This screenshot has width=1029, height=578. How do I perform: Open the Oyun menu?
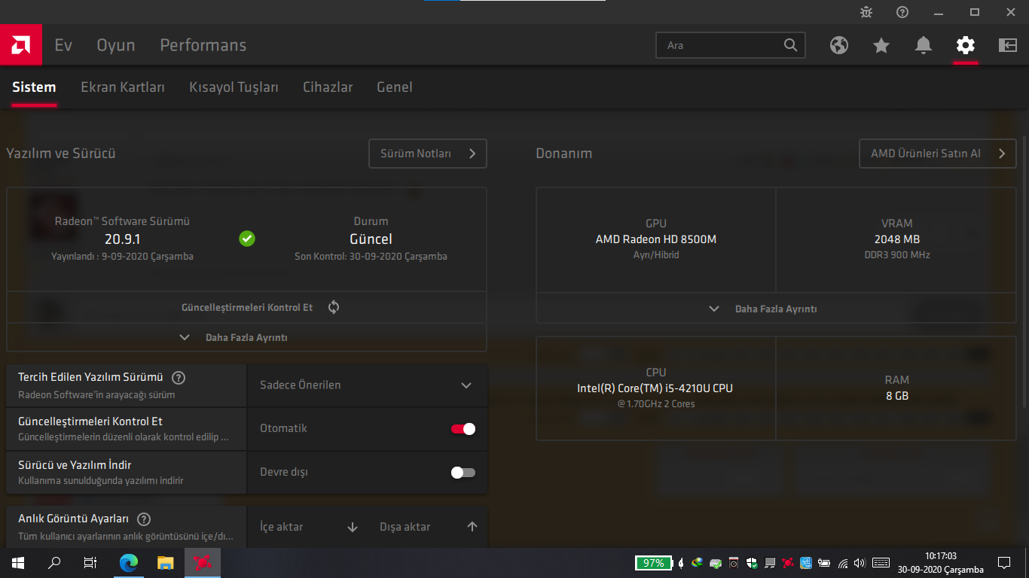tap(116, 45)
